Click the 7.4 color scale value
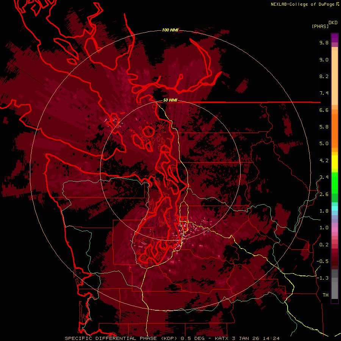Screen dimensions: 341x341 click(x=324, y=93)
